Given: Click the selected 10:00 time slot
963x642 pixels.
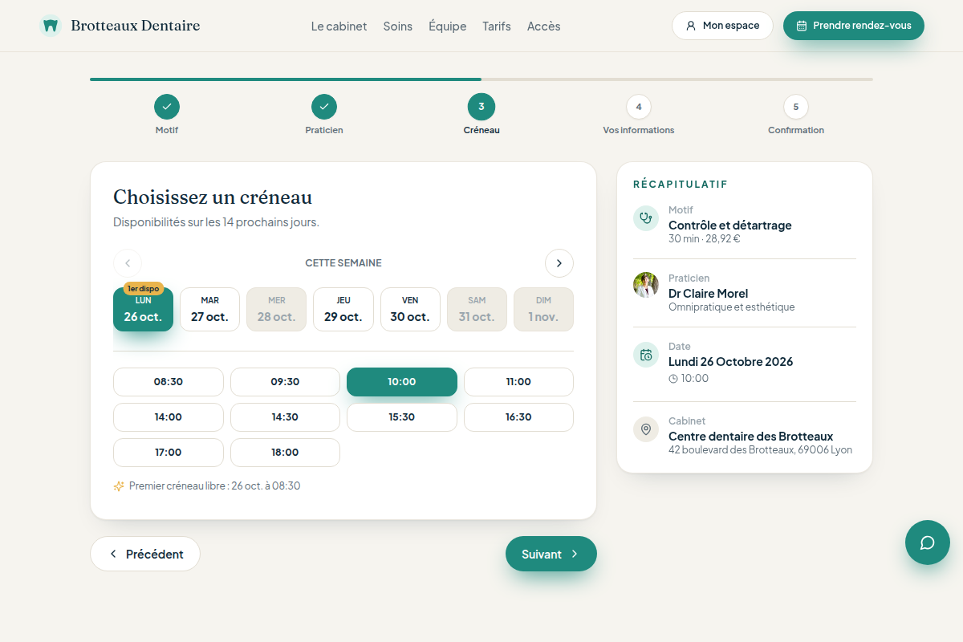Looking at the screenshot, I should (402, 382).
